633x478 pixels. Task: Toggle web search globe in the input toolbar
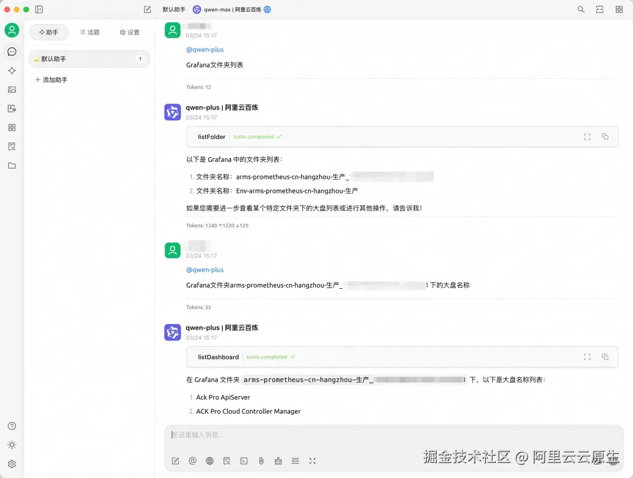(209, 461)
